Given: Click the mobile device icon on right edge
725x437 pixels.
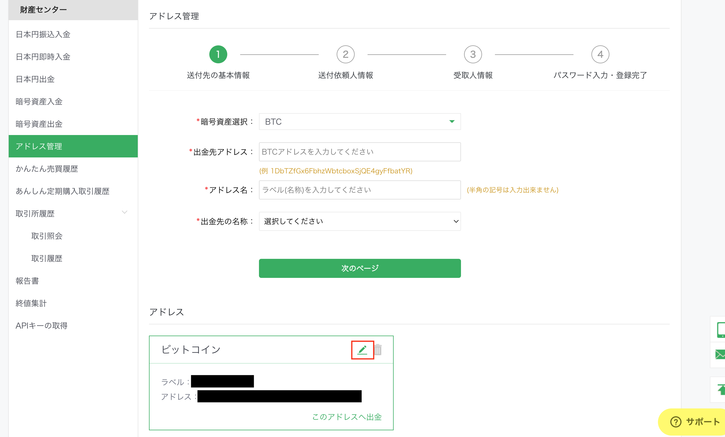Looking at the screenshot, I should point(721,329).
